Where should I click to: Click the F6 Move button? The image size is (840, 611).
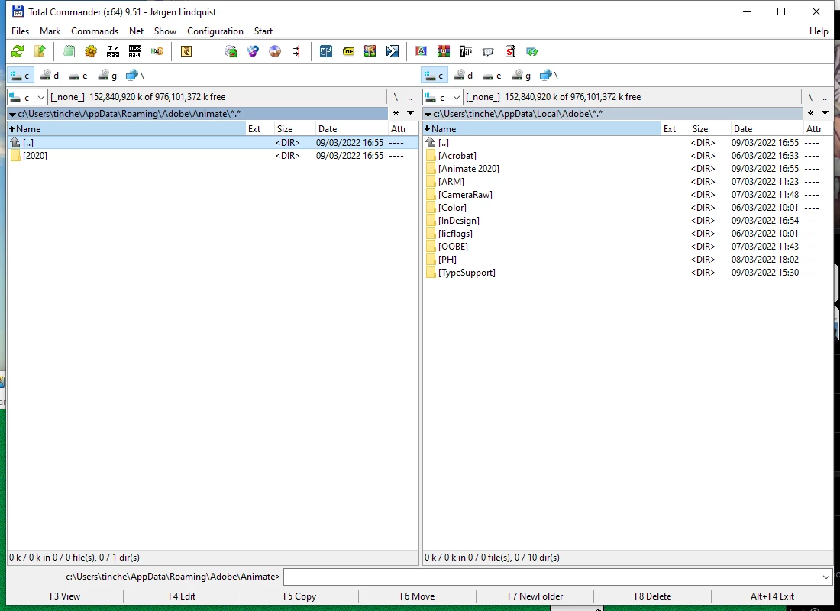point(417,596)
